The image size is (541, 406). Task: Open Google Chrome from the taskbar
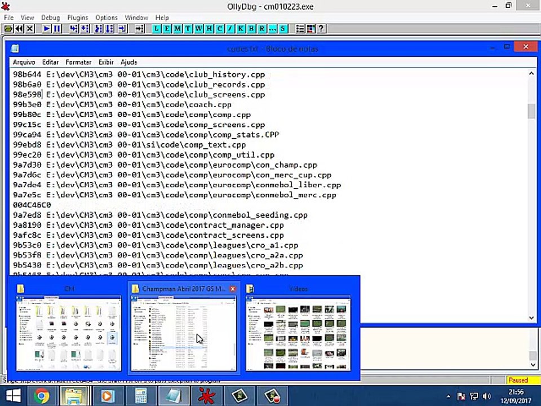point(41,396)
